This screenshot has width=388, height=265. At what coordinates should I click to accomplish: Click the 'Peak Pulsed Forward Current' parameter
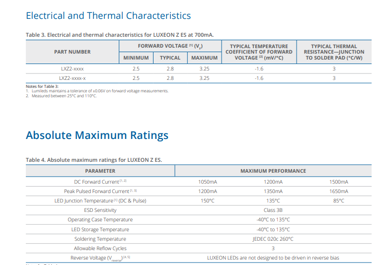pyautogui.click(x=100, y=191)
